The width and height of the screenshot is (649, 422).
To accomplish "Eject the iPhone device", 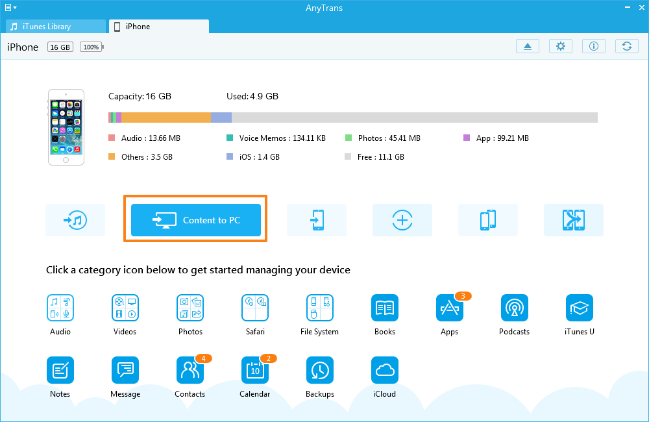I will [528, 46].
